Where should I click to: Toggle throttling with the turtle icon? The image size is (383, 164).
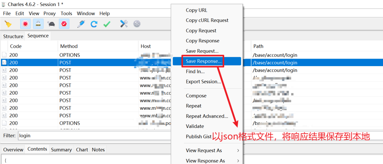[51, 24]
